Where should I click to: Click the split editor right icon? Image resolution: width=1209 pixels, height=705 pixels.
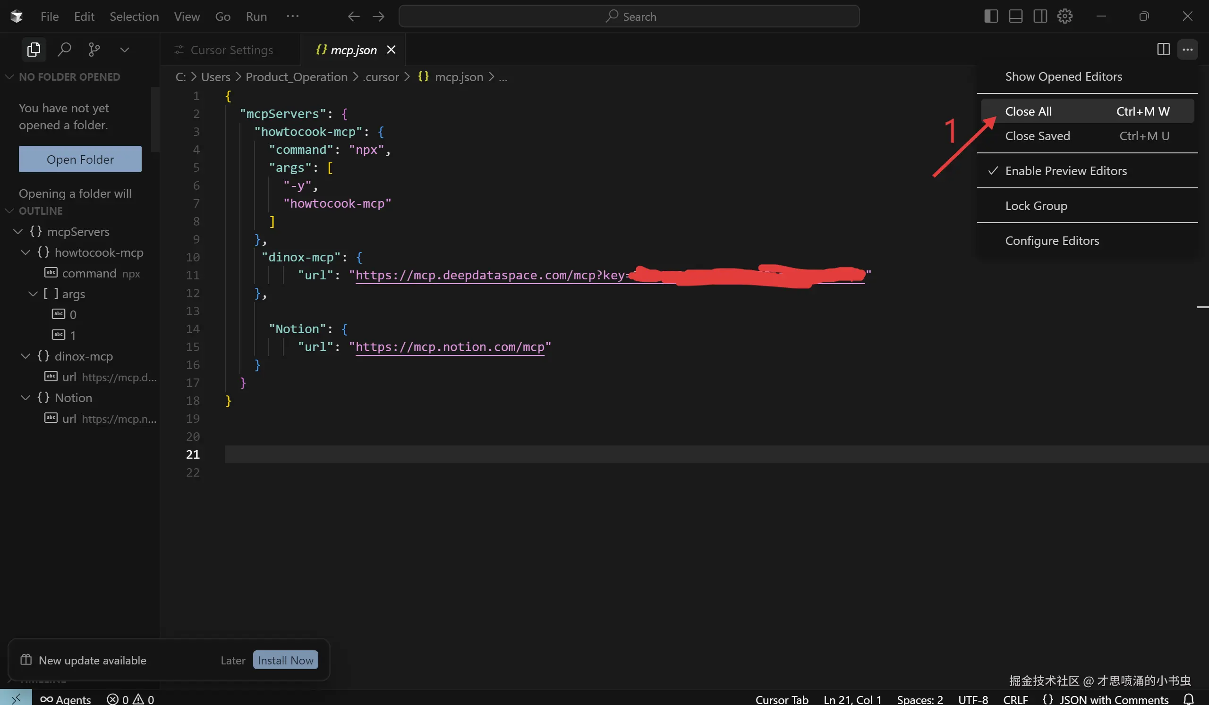1163,50
